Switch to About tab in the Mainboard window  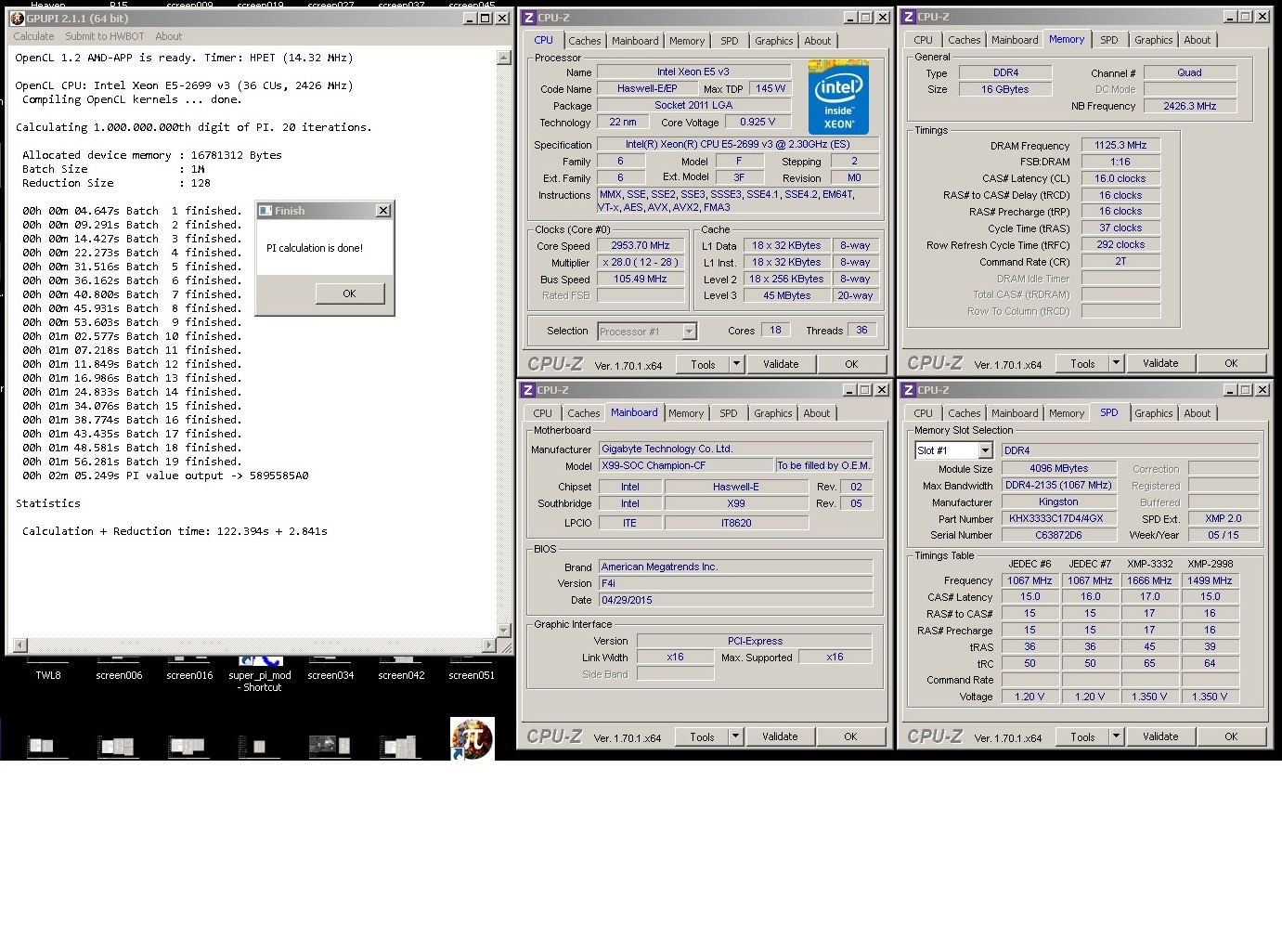817,413
